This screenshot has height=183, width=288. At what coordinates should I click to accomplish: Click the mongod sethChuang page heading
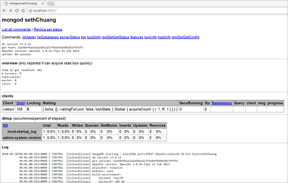pyautogui.click(x=29, y=20)
